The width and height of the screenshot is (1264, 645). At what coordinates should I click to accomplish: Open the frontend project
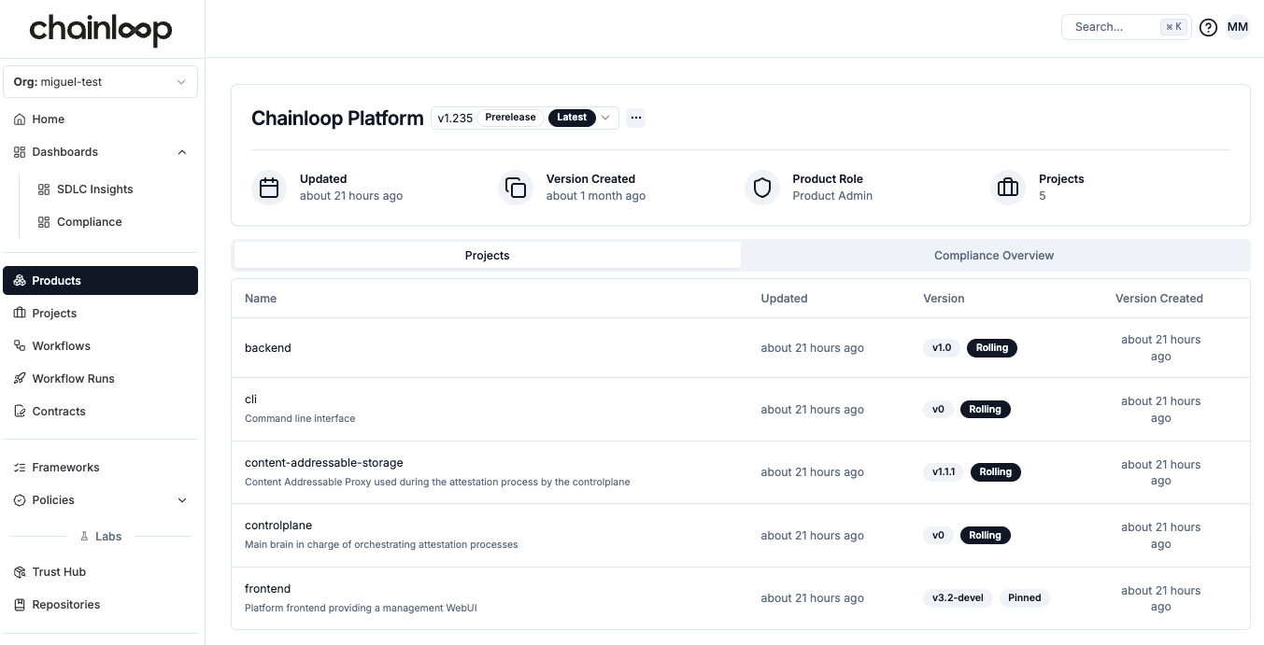coord(268,588)
